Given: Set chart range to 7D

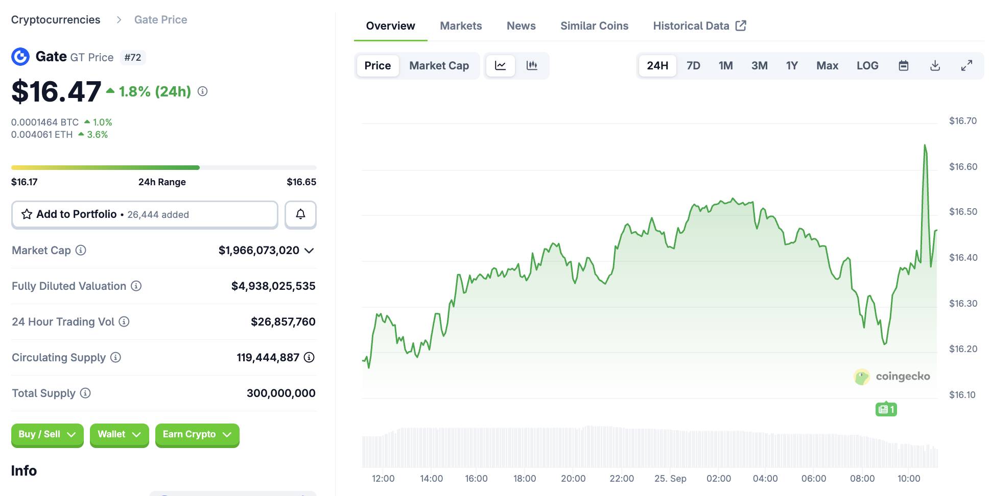Looking at the screenshot, I should coord(693,65).
